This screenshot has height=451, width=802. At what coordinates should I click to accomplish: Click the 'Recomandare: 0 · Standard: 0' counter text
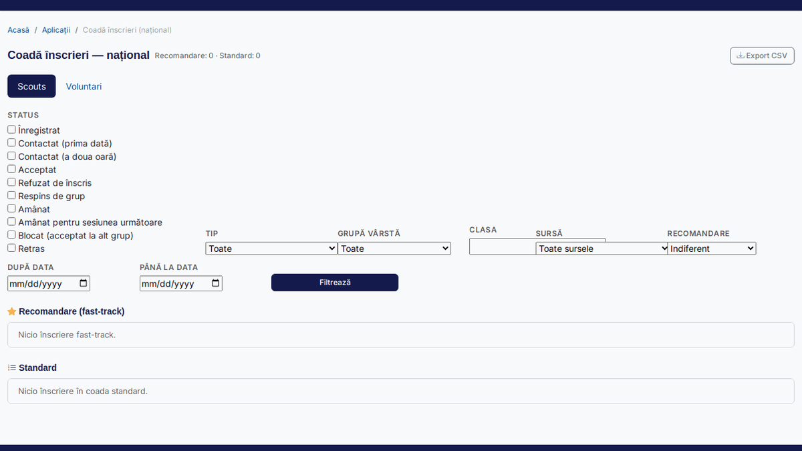pos(208,56)
